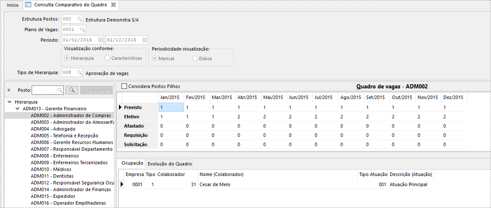Select ADM010 - Médicos
Screen dimensions: 491x208
pyautogui.click(x=51, y=169)
